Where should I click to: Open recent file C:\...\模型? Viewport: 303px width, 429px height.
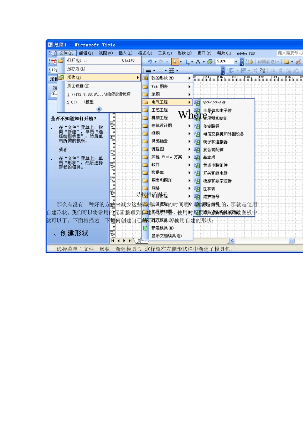99,102
